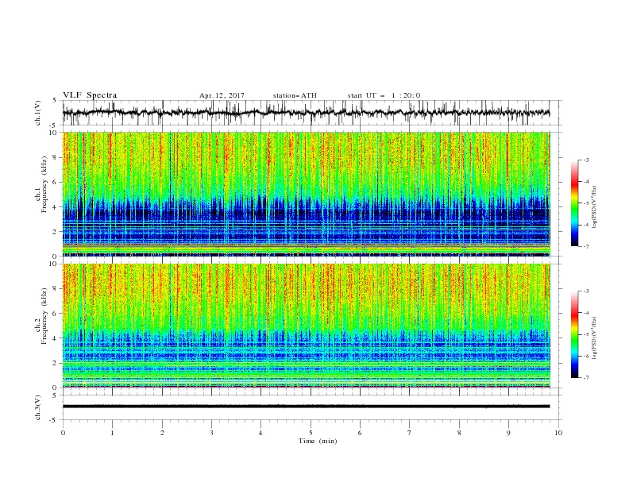Click the ch.3 voltage waveform trace
The width and height of the screenshot is (629, 486).
pyautogui.click(x=306, y=407)
